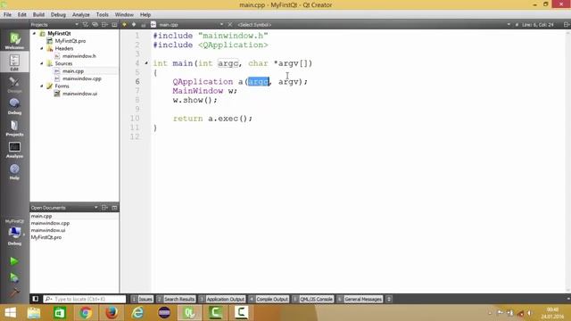The height and width of the screenshot is (321, 571).
Task: Focus the Type to locate search field
Action: [85, 299]
